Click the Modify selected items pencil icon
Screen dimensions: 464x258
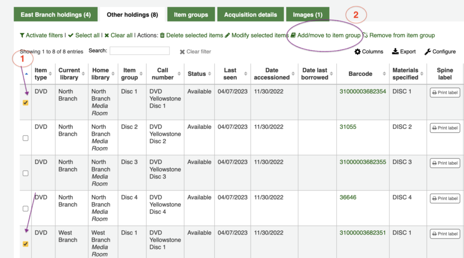click(227, 35)
